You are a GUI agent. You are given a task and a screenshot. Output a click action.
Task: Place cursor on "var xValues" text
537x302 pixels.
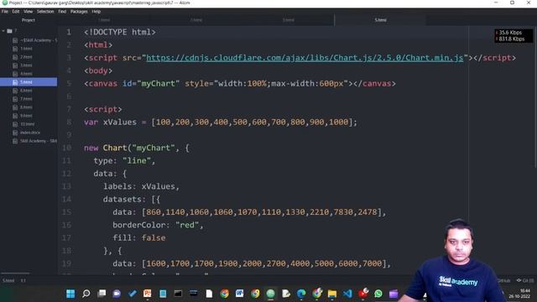(x=110, y=122)
